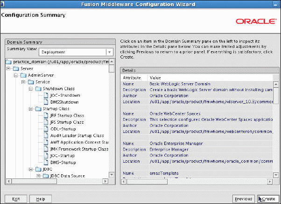Click the JPS Startup Class document icon
The image size is (281, 204).
pyautogui.click(x=46, y=122)
